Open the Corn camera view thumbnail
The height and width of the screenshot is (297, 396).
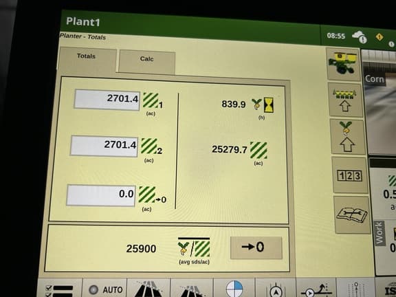pos(379,102)
